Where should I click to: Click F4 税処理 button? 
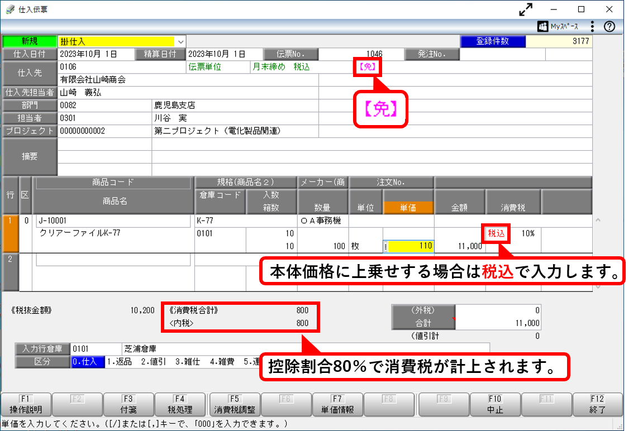click(x=180, y=404)
